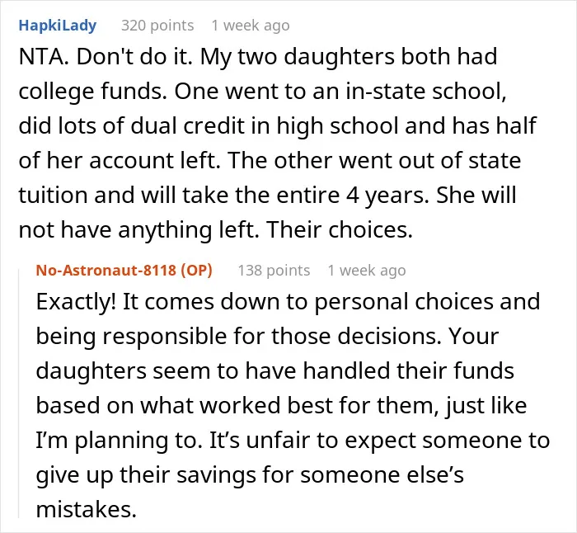The width and height of the screenshot is (577, 533).
Task: Click the line starting "give up their savings"
Action: pyautogui.click(x=250, y=474)
